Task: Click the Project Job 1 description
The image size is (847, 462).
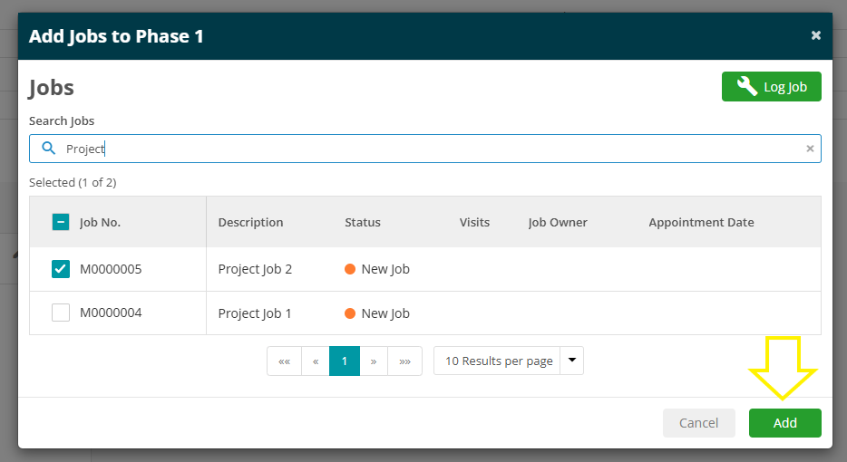Action: 255,313
